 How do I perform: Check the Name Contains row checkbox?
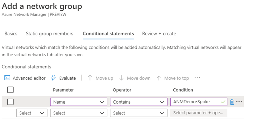point(10,102)
